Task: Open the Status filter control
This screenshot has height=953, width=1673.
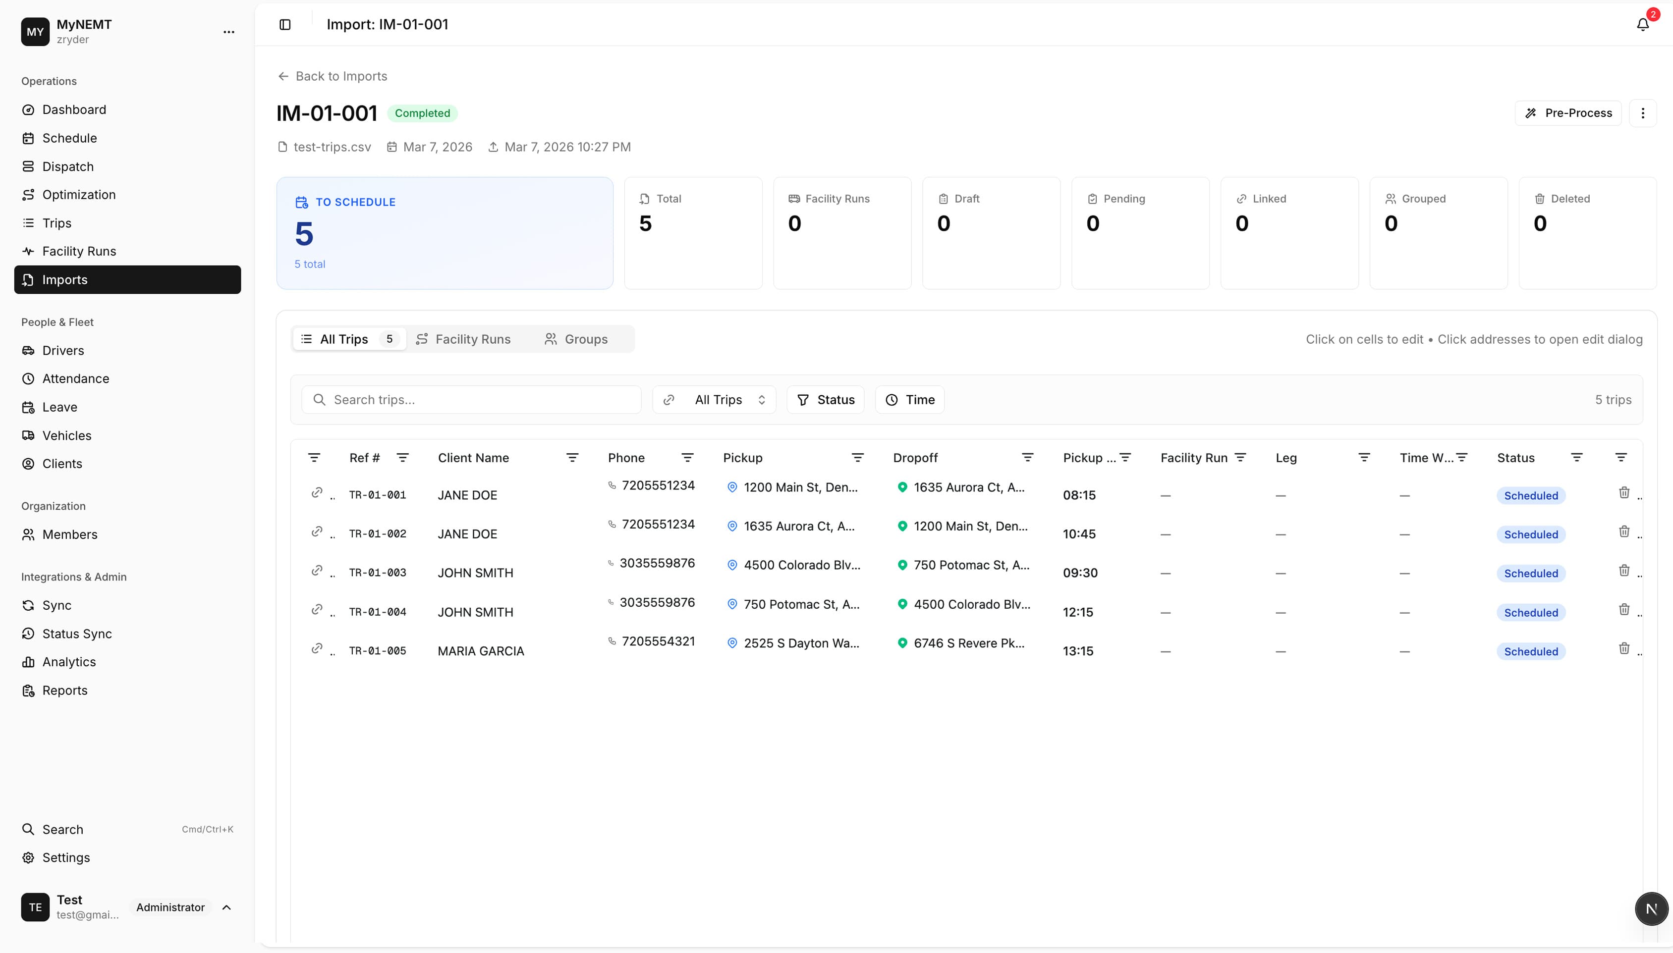Action: pyautogui.click(x=825, y=399)
